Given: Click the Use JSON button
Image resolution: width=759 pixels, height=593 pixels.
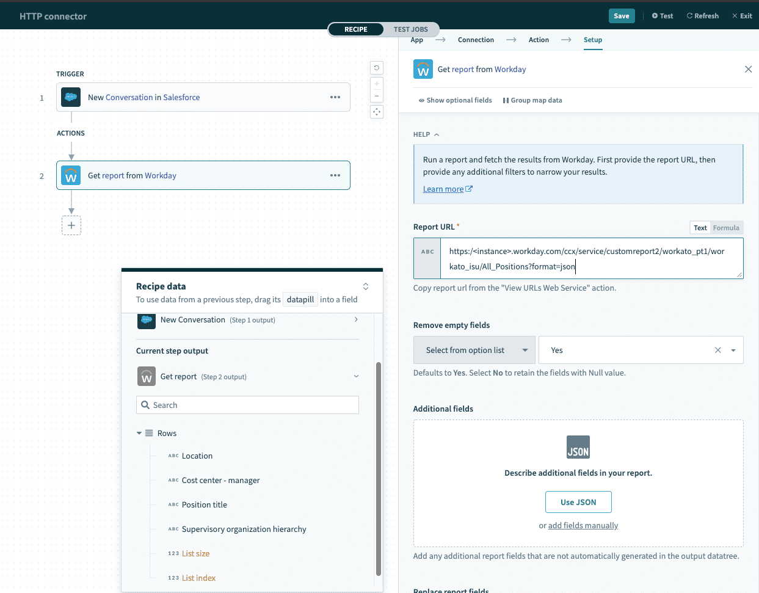Looking at the screenshot, I should pos(578,502).
